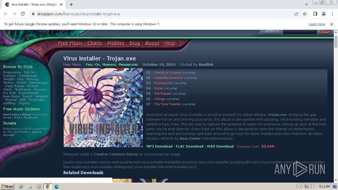Open the Creative Commons license link
Image resolution: width=338 pixels, height=190 pixels.
tap(116, 154)
